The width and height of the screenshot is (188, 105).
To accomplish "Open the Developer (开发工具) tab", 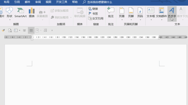I will click(x=62, y=2).
